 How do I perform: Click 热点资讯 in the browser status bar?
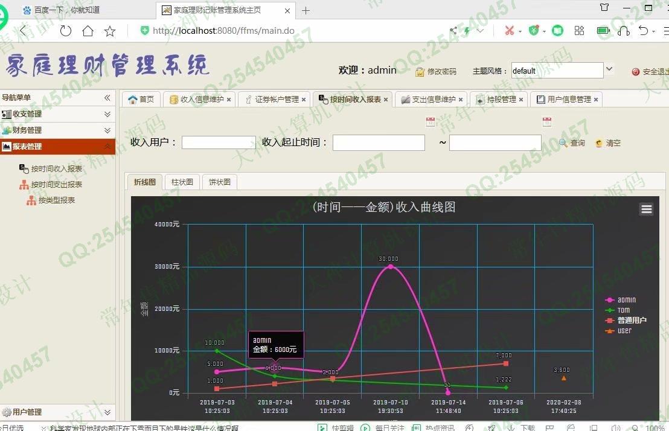(x=434, y=427)
